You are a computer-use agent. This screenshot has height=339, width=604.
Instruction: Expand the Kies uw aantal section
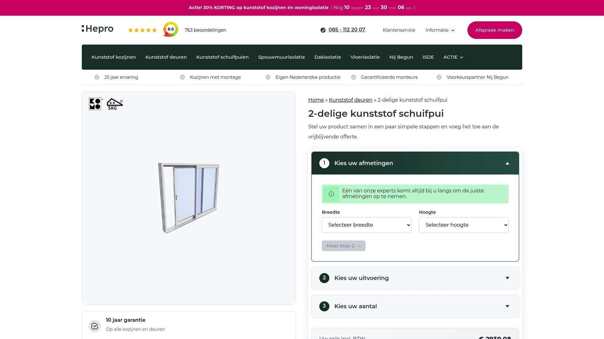(415, 306)
